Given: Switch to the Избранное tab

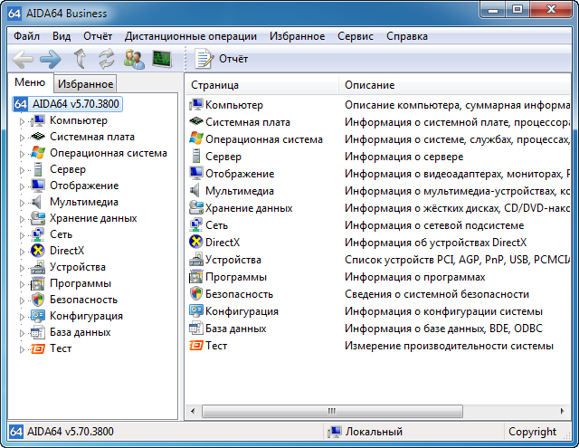Looking at the screenshot, I should [x=84, y=84].
